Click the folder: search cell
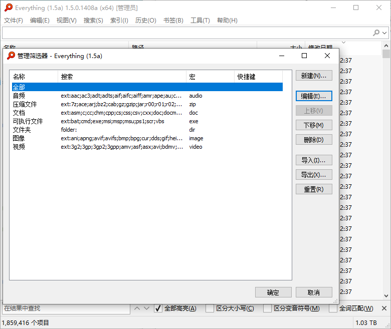This screenshot has height=329, width=391. (69, 130)
